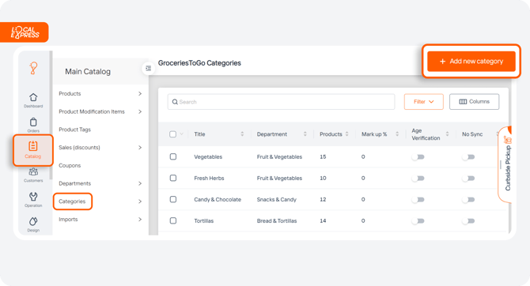Image resolution: width=530 pixels, height=286 pixels.
Task: Open the Orders bag icon
Action: [x=33, y=122]
